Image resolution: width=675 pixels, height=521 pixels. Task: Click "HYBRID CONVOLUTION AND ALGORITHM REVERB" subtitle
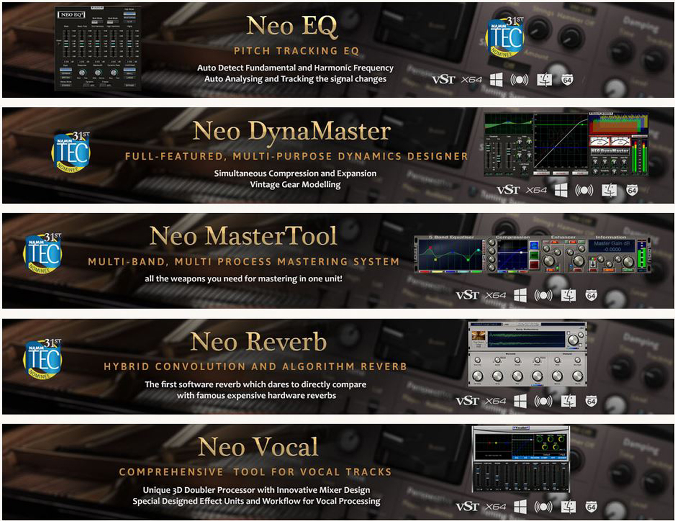click(x=255, y=367)
